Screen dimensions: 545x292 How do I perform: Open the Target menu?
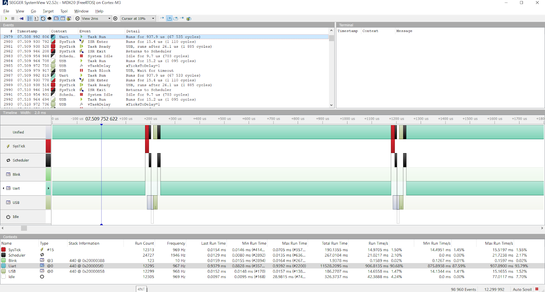48,11
